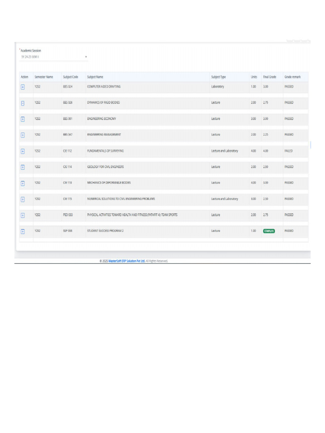The width and height of the screenshot is (325, 433).
Task: Select subject code CIE 113
Action: click(67, 183)
